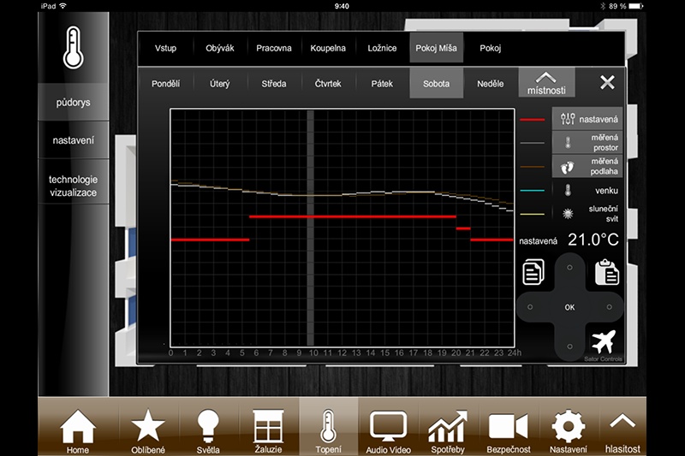This screenshot has height=456, width=685.
Task: Switch to Čtvrtek day tab
Action: pyautogui.click(x=328, y=83)
